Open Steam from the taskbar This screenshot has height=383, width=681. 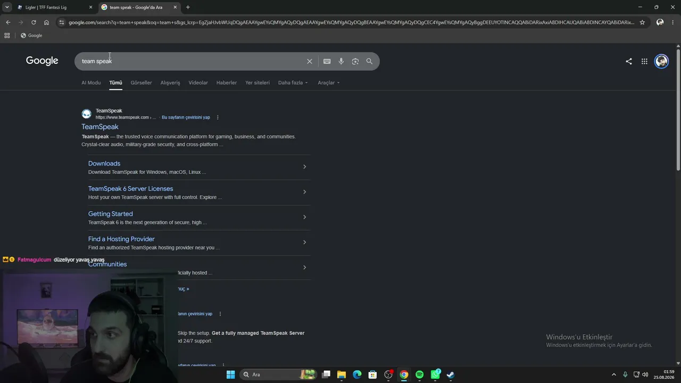[450, 374]
